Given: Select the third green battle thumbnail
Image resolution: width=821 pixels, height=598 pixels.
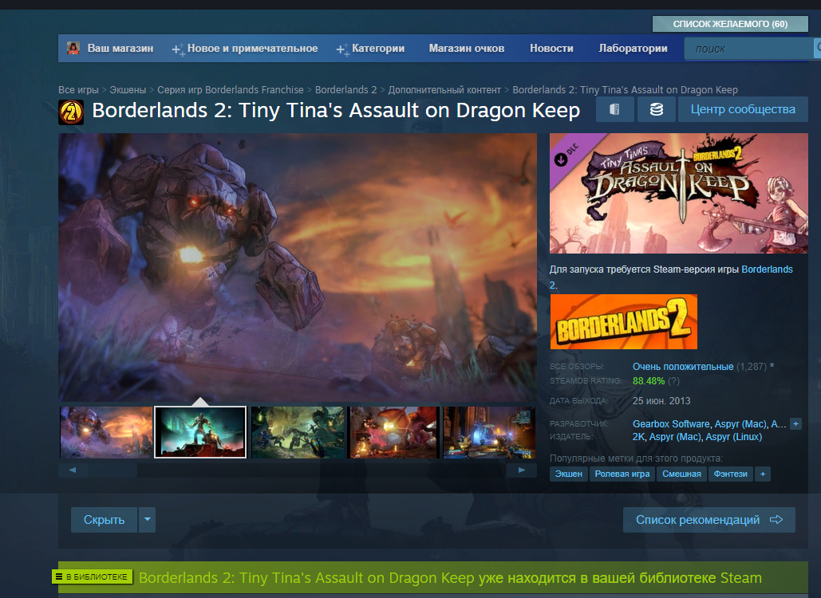Looking at the screenshot, I should tap(298, 432).
